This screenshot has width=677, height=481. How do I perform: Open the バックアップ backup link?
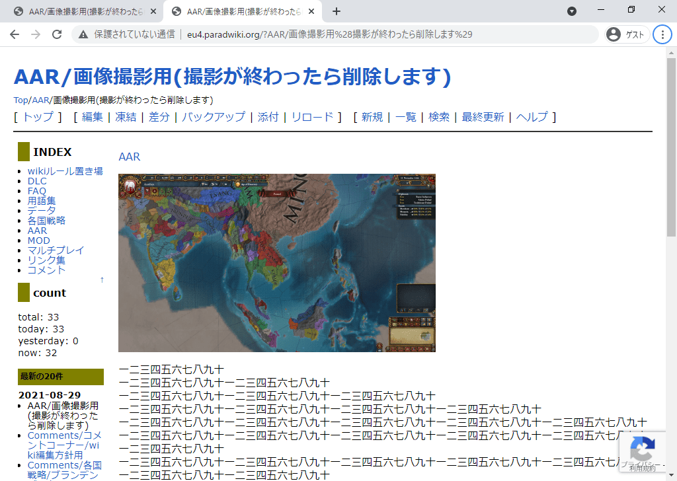click(213, 117)
